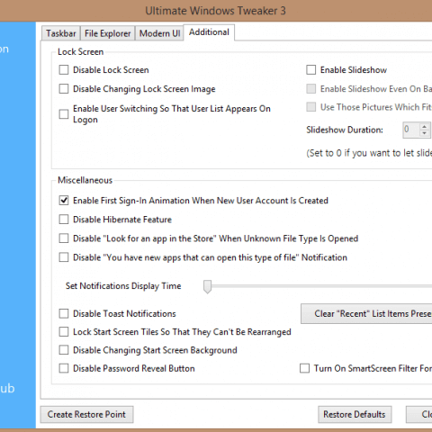Click the Restore Defaults button
The width and height of the screenshot is (432, 432).
click(x=355, y=415)
